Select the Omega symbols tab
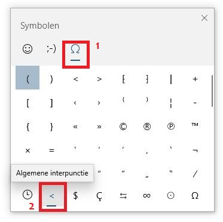The width and height of the screenshot is (223, 222). [x=75, y=52]
